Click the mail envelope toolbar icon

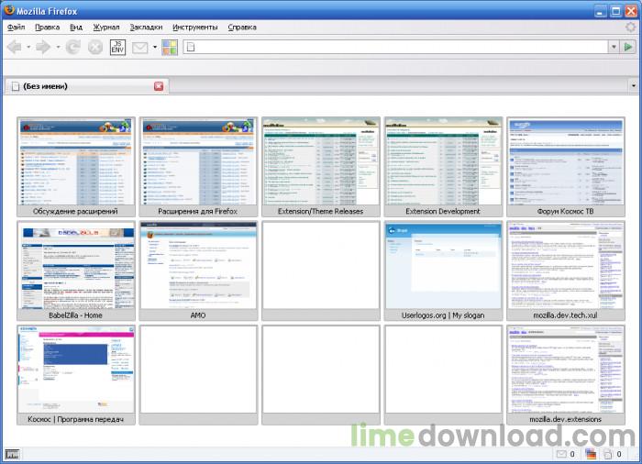pyautogui.click(x=140, y=47)
